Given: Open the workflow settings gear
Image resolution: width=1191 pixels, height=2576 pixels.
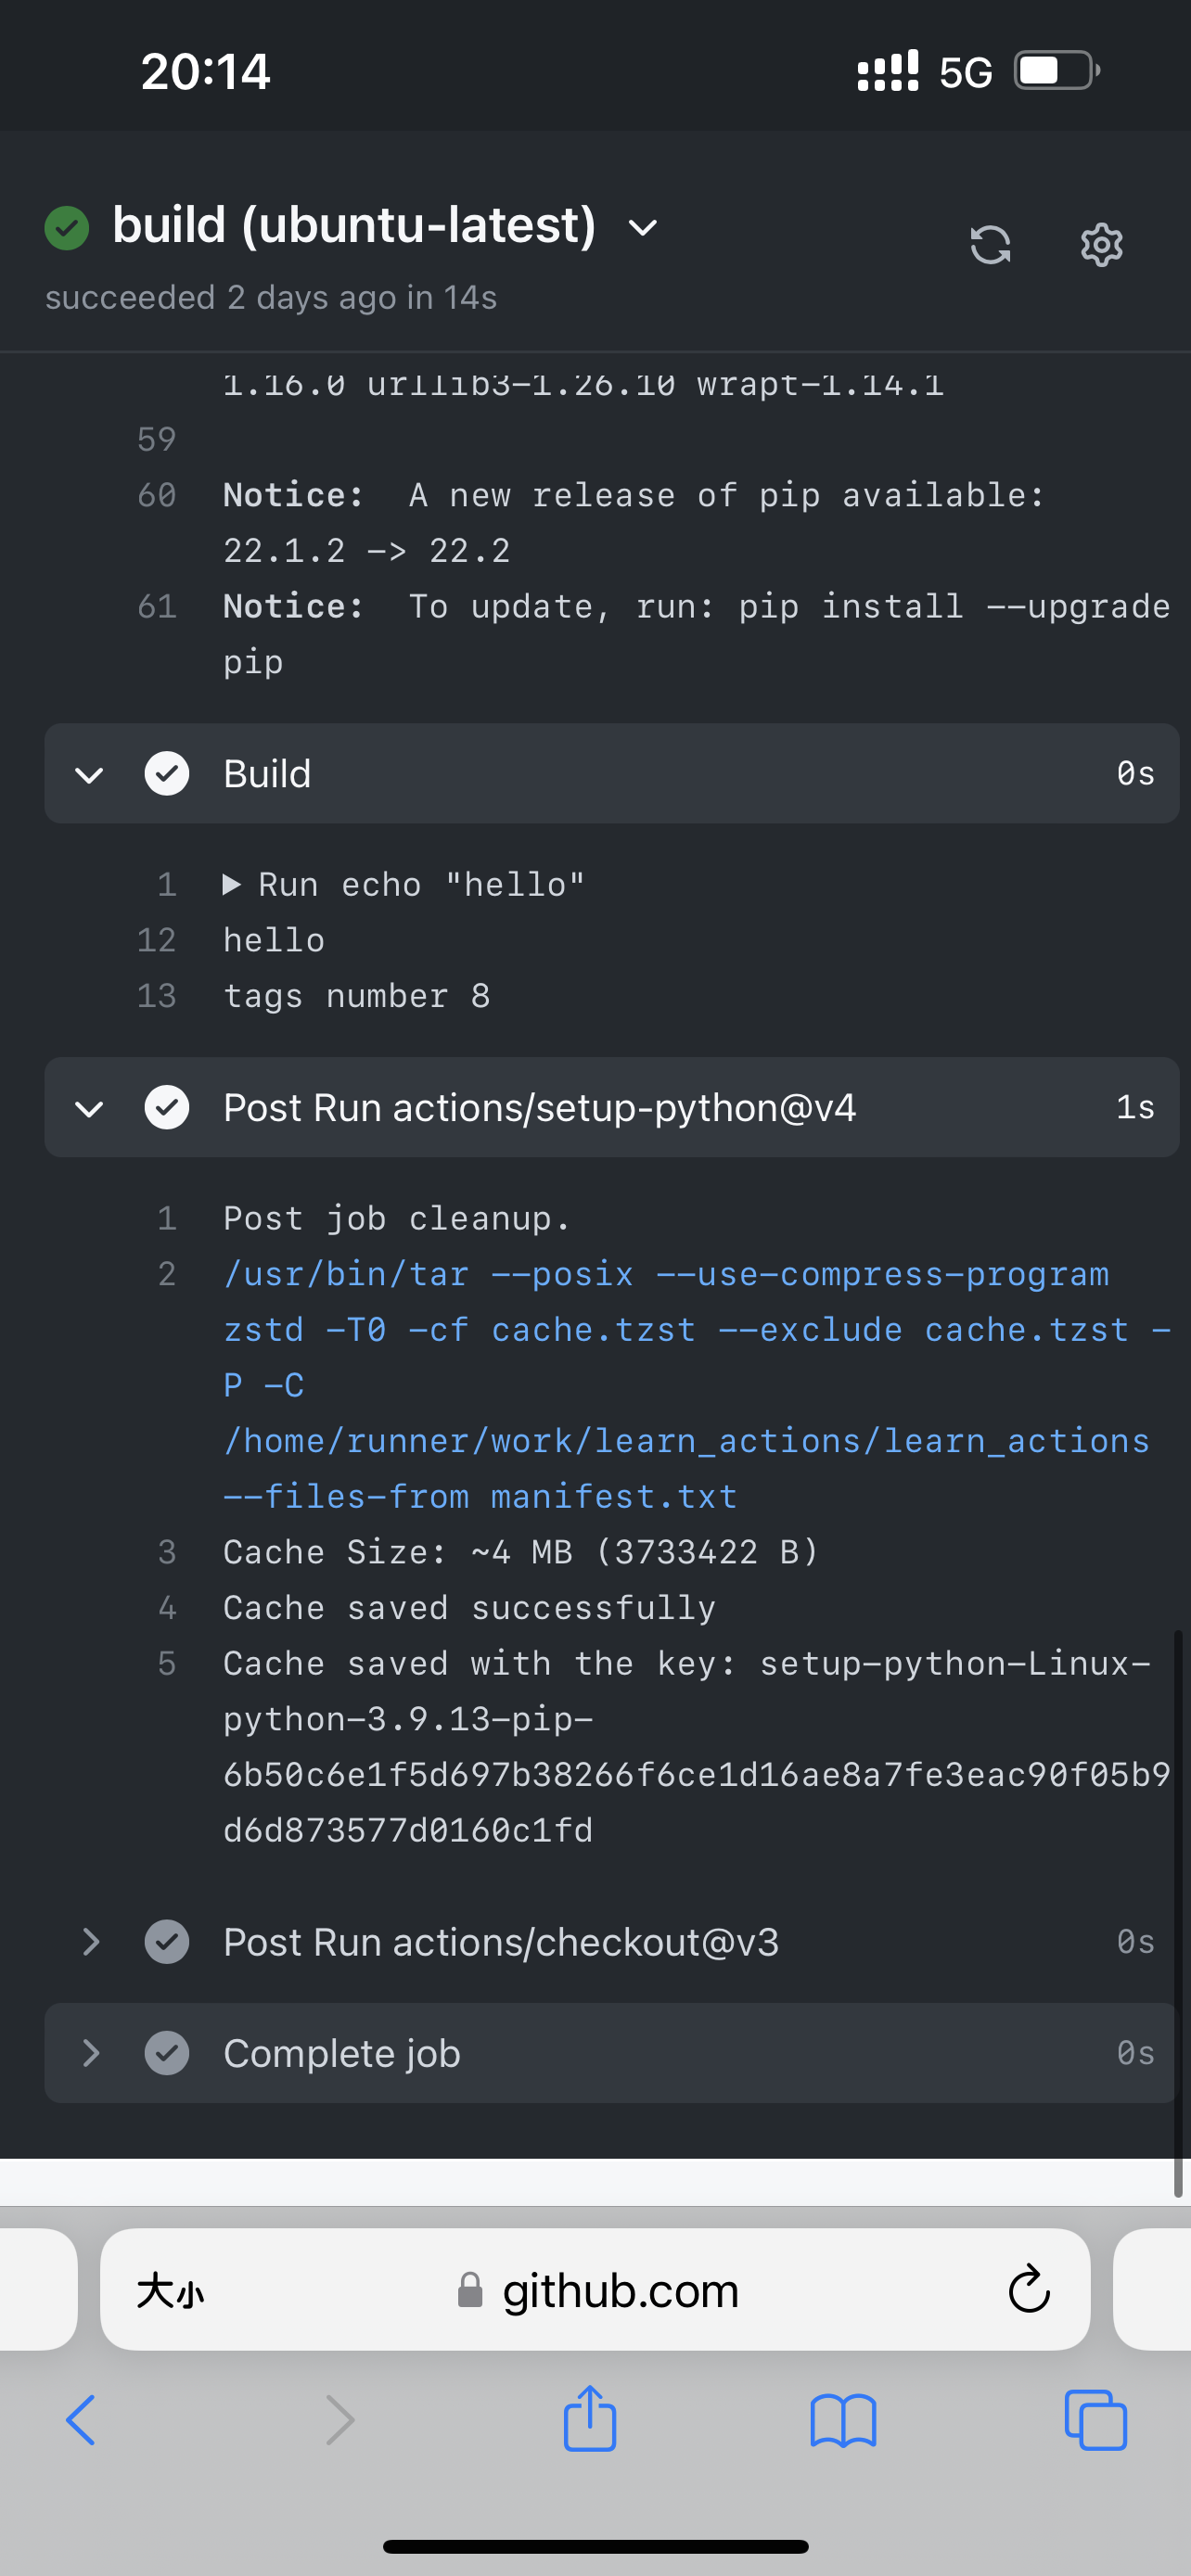Looking at the screenshot, I should point(1100,245).
